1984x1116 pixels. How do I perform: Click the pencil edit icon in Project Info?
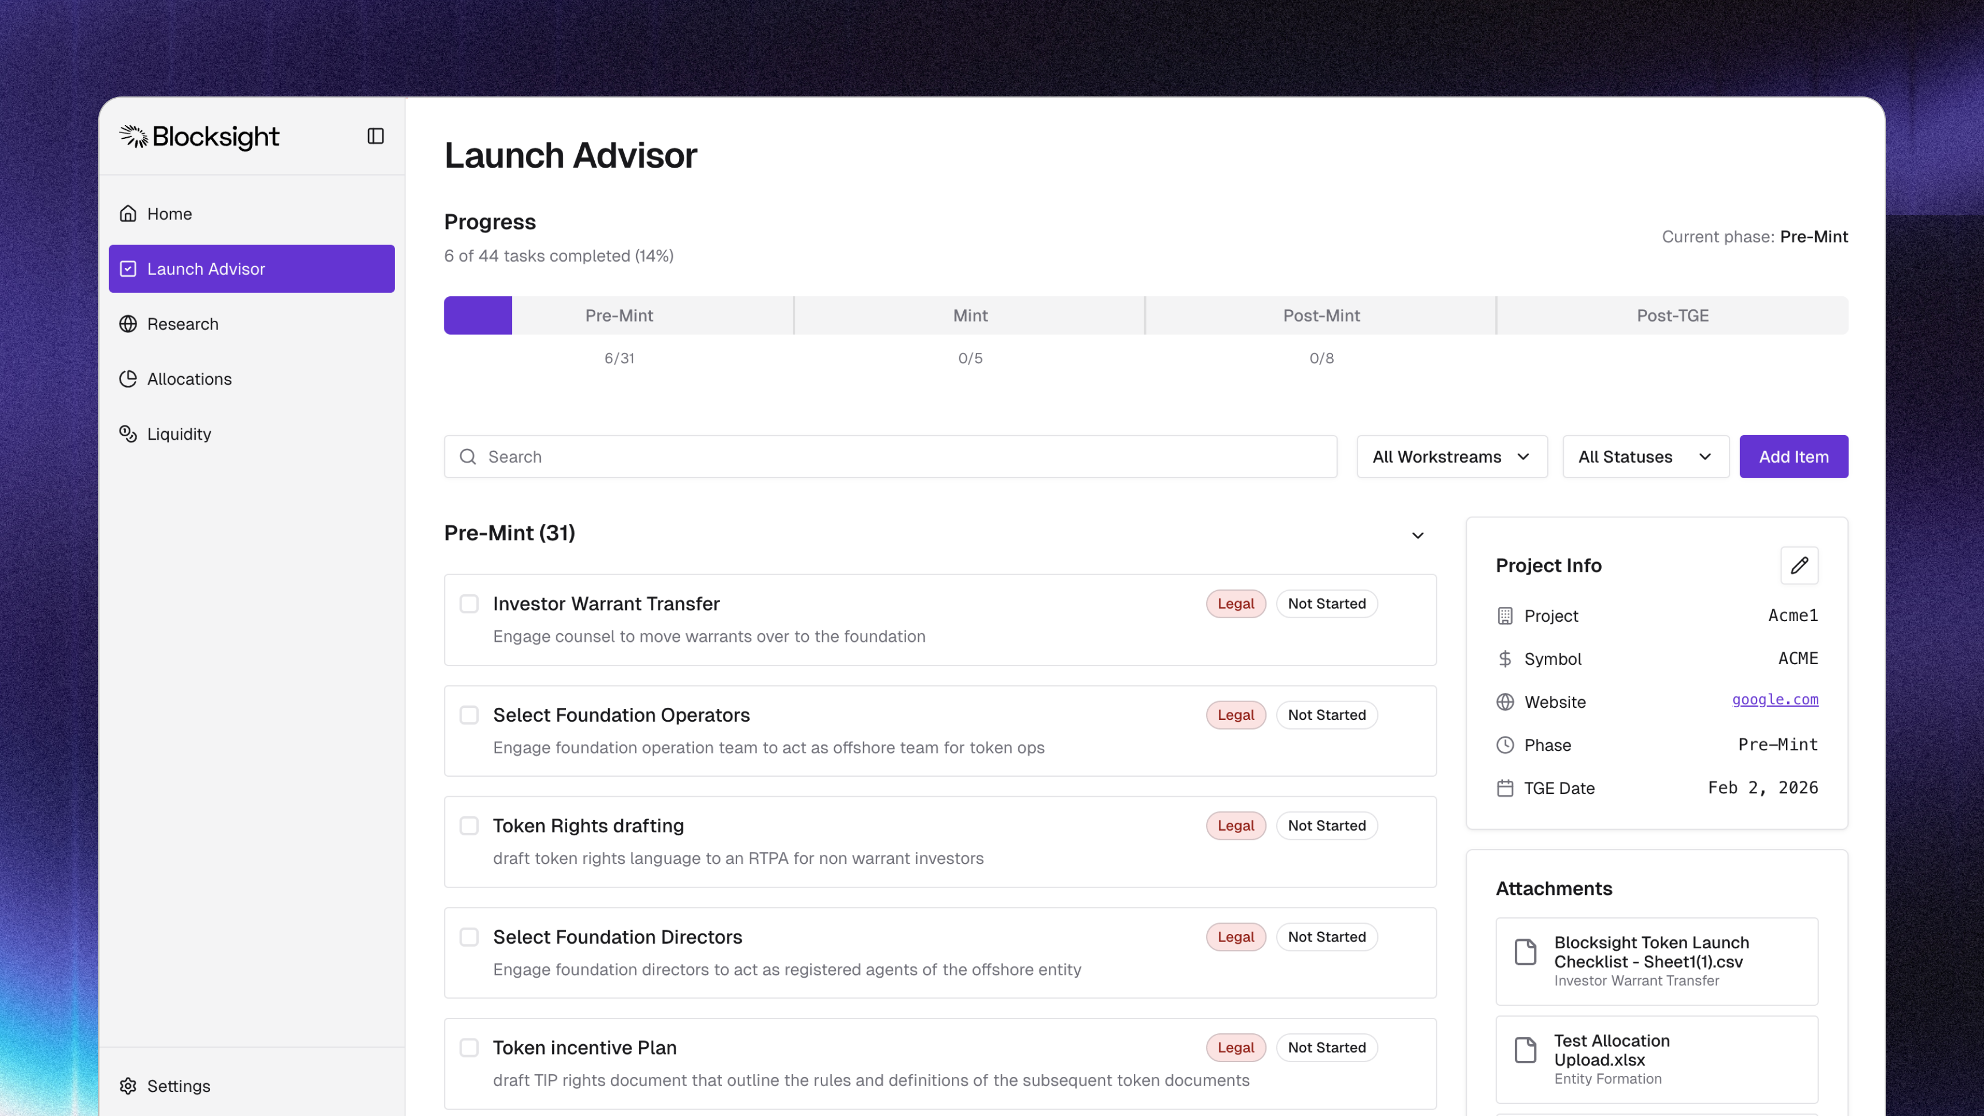tap(1799, 565)
